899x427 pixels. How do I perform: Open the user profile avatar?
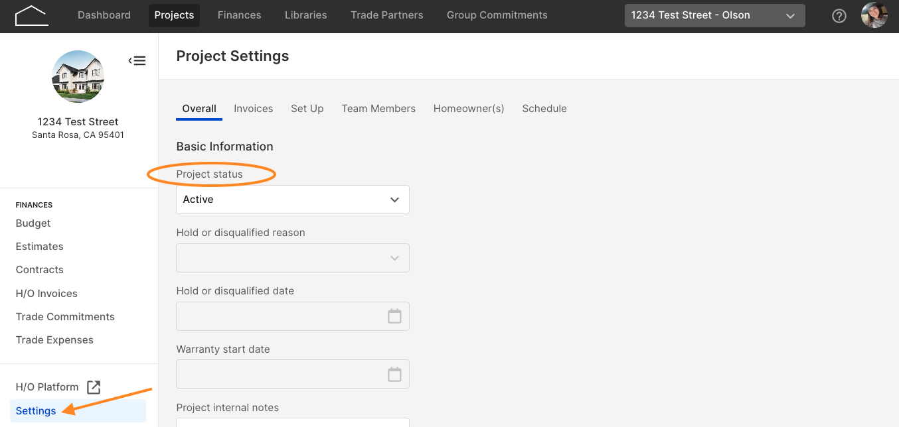tap(874, 15)
